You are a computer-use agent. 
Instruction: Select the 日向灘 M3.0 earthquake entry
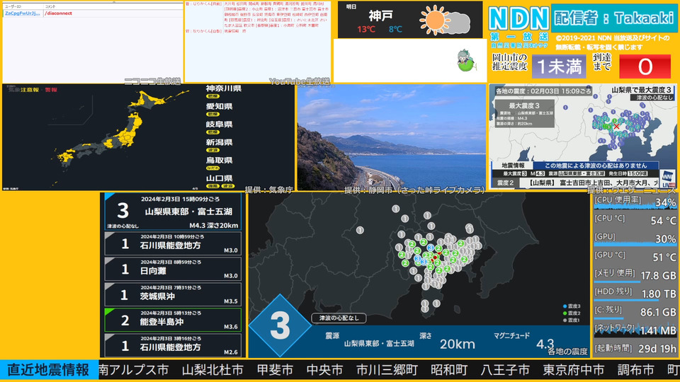point(173,269)
